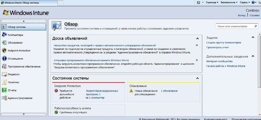This screenshot has width=261, height=120.
Task: Click Просмотреть отчет link
Action: point(218,48)
